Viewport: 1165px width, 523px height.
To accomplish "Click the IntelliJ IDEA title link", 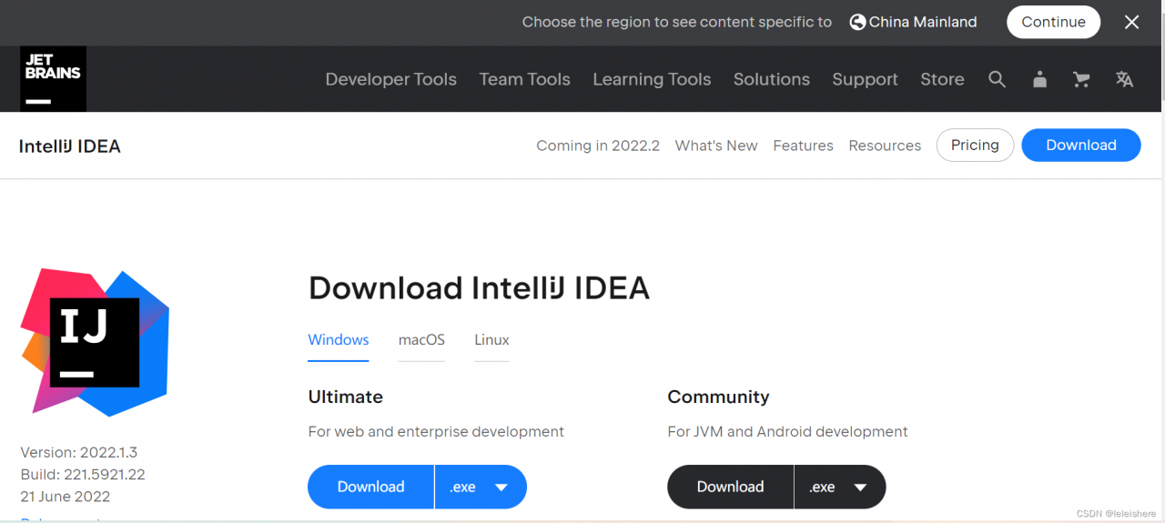I will coord(70,146).
